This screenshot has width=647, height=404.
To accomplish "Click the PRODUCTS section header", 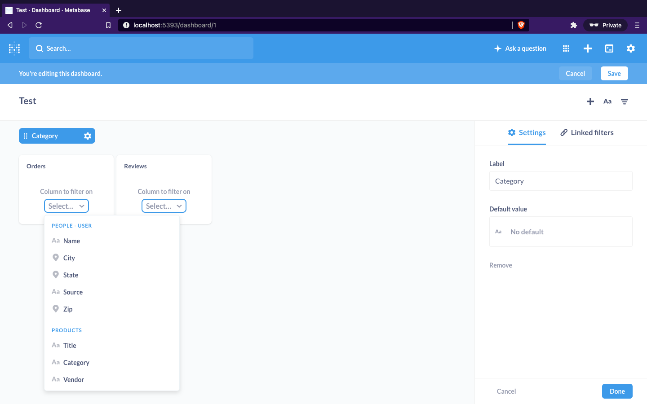I will [x=67, y=330].
